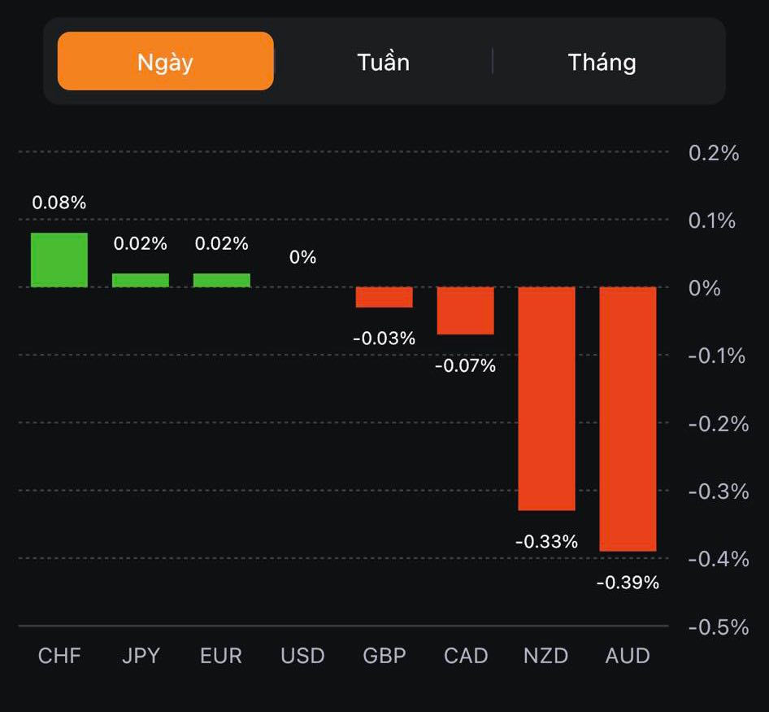Click the -0.39% value under AUD bar

pos(628,583)
